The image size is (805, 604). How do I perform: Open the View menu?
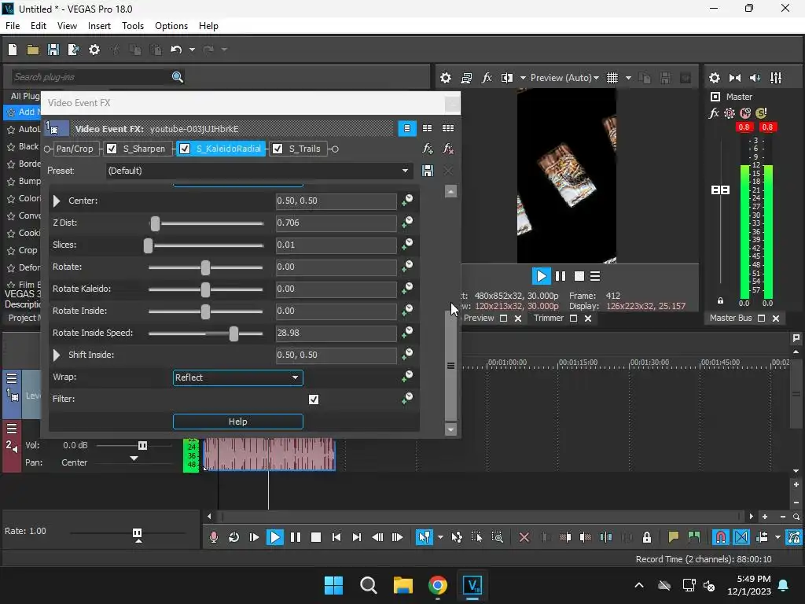(68, 26)
